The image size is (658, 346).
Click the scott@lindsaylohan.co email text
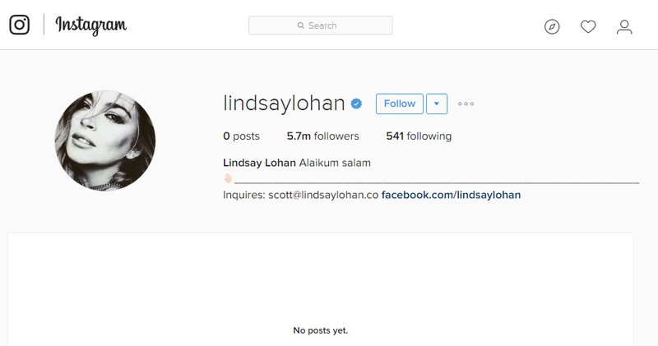(323, 195)
